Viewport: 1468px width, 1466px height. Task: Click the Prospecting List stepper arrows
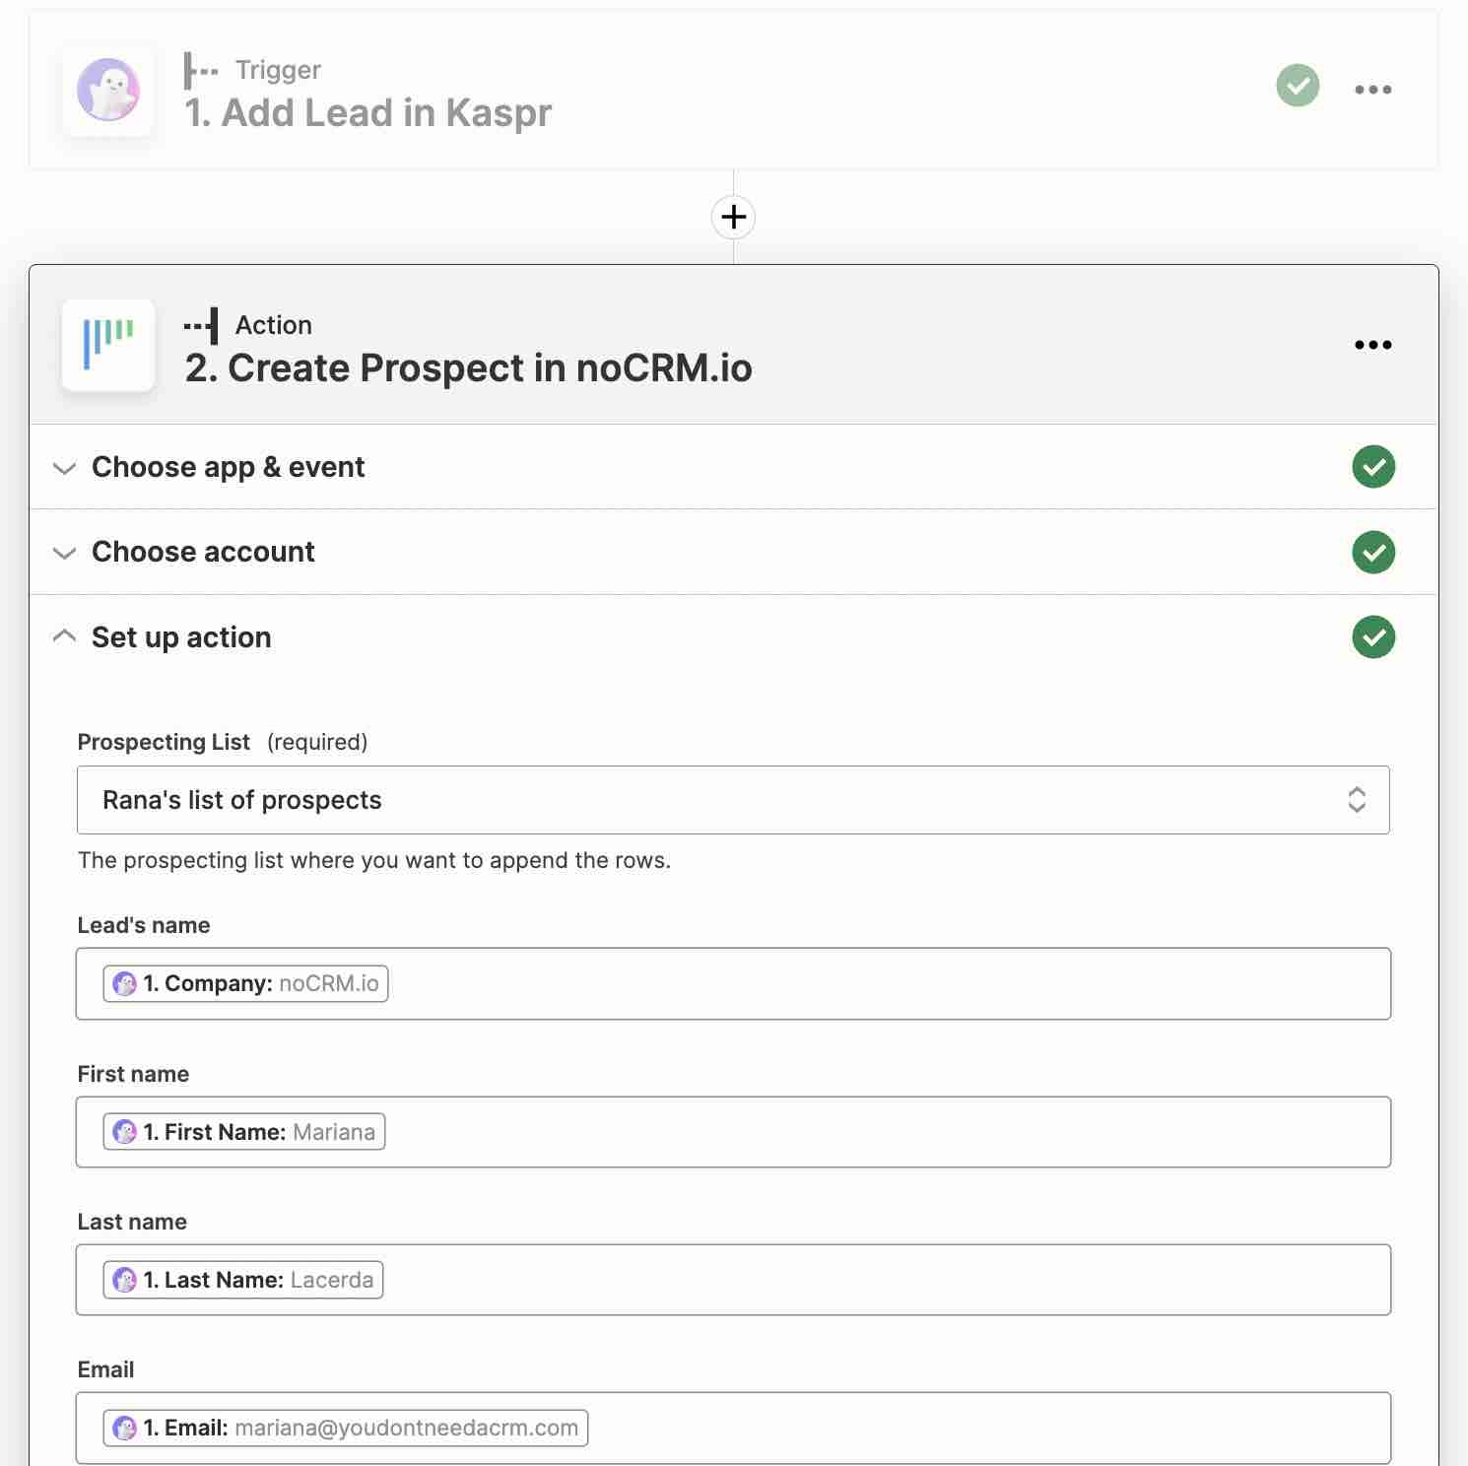pos(1359,800)
